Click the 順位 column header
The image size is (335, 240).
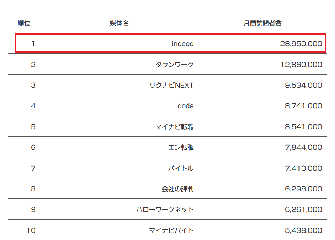pyautogui.click(x=24, y=23)
